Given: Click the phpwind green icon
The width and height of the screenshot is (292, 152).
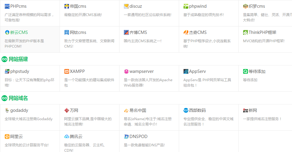Looking at the screenshot, I should pos(186,6).
